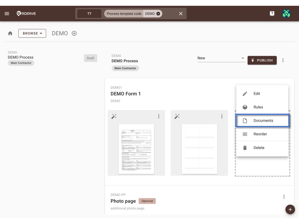Click the plus icon next to DEMO breadcrumb
The height and width of the screenshot is (224, 299).
(x=74, y=33)
